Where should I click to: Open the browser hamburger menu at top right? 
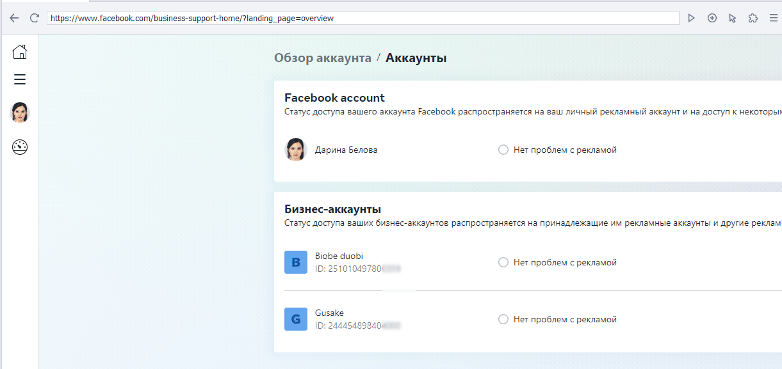pos(773,19)
